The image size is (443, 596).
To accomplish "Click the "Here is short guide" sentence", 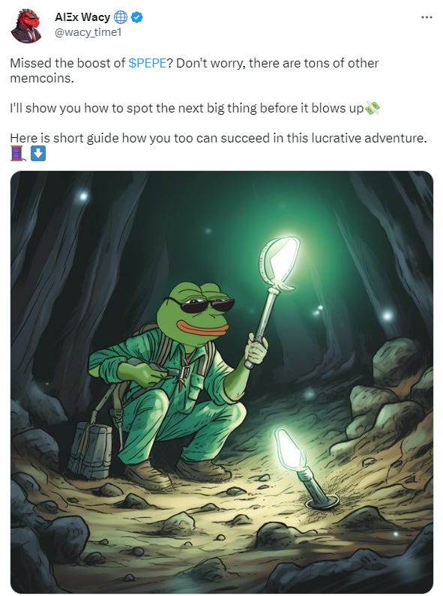I will coord(218,138).
